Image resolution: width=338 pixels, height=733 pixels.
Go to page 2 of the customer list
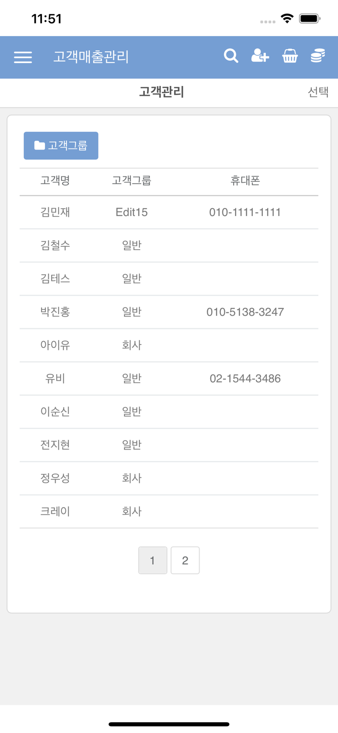(x=185, y=561)
